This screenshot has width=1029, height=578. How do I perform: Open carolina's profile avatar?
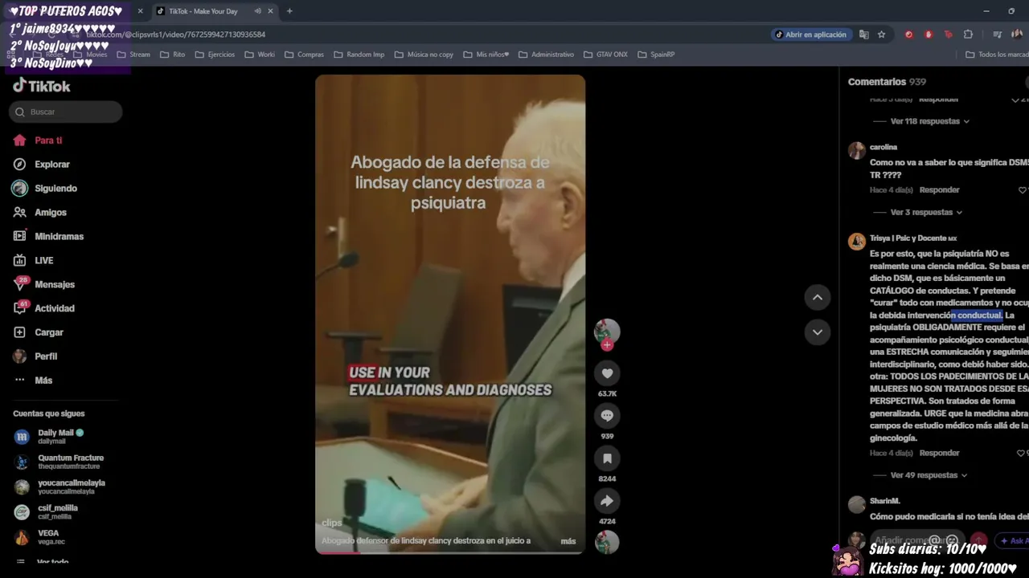857,150
